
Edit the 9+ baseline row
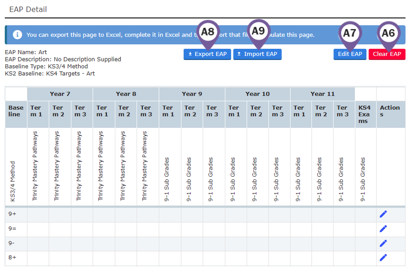click(x=383, y=213)
